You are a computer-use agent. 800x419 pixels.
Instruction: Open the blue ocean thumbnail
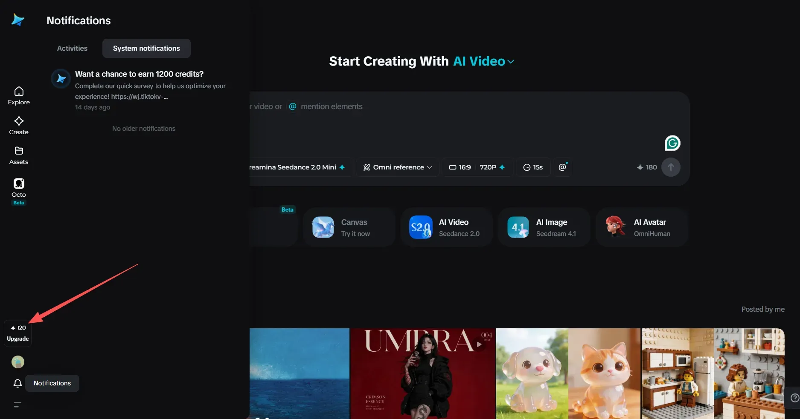pyautogui.click(x=300, y=373)
